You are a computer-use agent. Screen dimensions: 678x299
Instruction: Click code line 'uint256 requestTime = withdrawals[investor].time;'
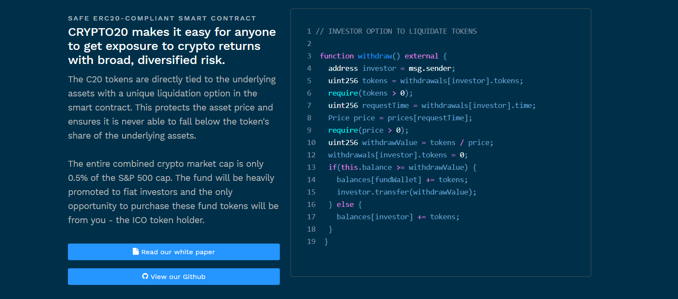pyautogui.click(x=432, y=105)
